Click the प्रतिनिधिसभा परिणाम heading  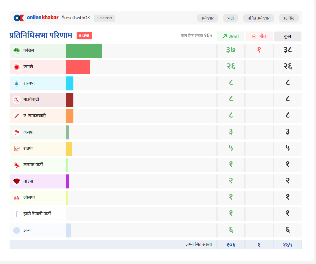pos(41,35)
